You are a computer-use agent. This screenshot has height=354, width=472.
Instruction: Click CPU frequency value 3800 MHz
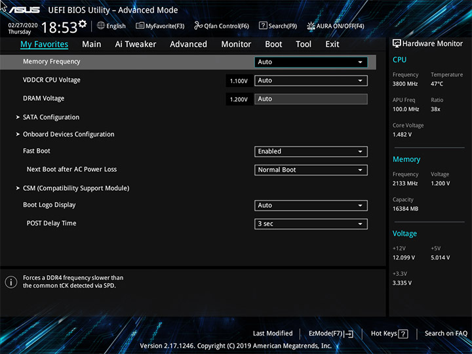coord(405,84)
